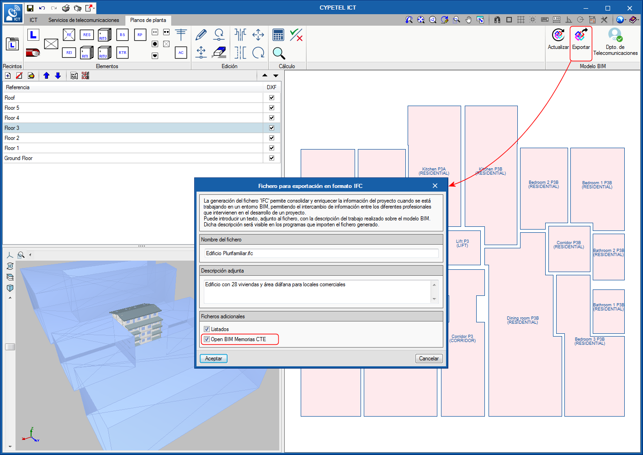The width and height of the screenshot is (643, 455).
Task: Open the help book dropdown arrow
Action: [638, 20]
